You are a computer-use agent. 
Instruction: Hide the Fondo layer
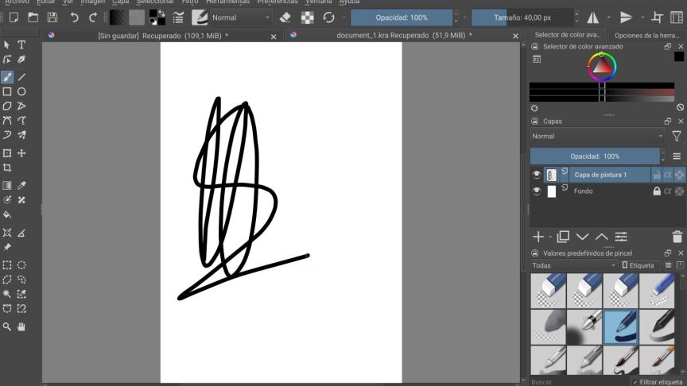click(536, 191)
